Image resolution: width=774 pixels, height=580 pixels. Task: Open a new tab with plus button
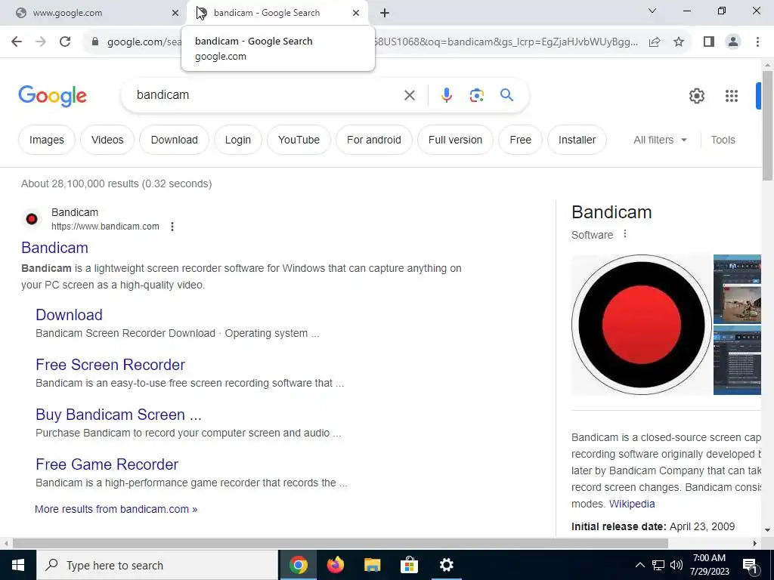385,13
